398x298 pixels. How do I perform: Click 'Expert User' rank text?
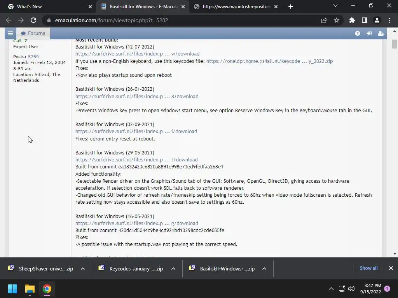tap(26, 47)
